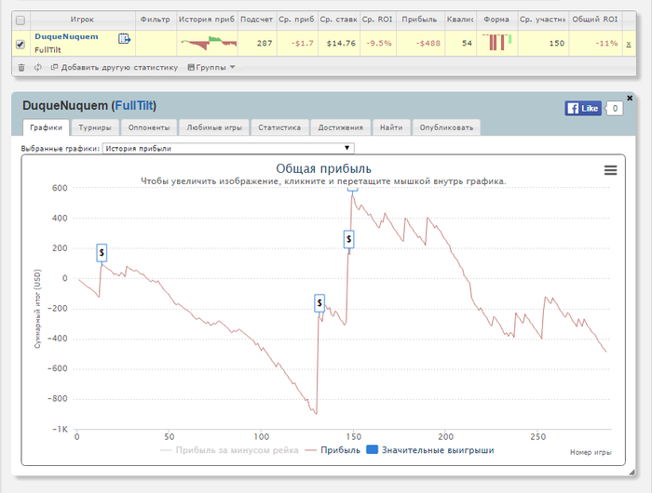Expand the 'Группы' dropdown

click(x=211, y=67)
